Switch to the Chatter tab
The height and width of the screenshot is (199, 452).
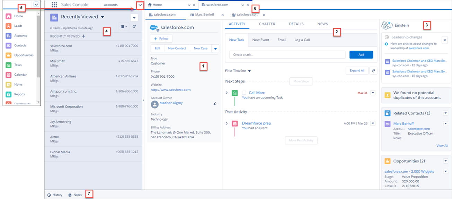coord(267,24)
